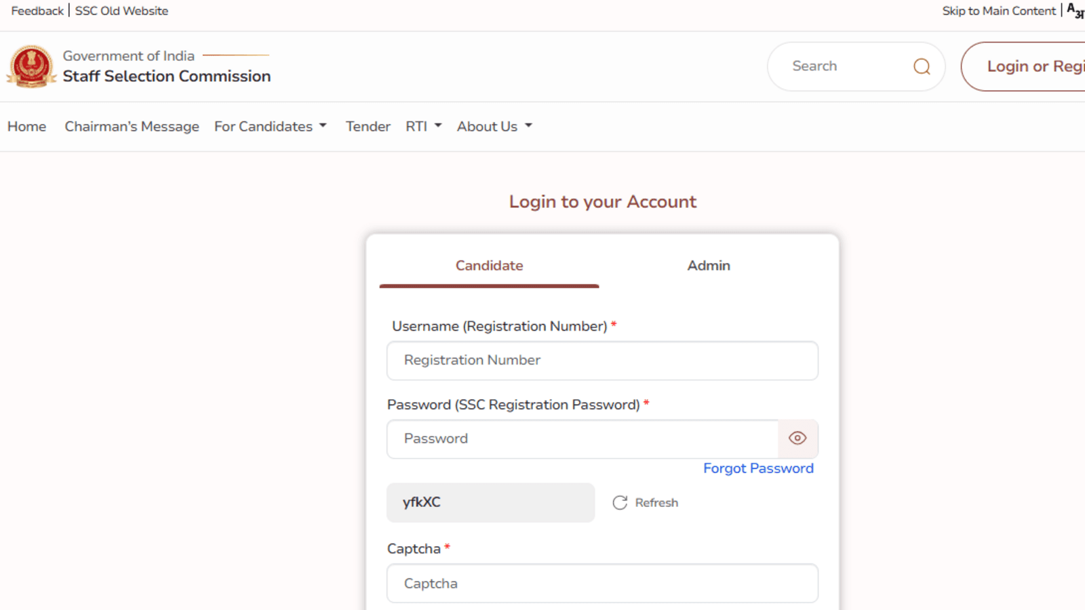This screenshot has height=610, width=1085.
Task: Click into the Captcha text field
Action: pyautogui.click(x=602, y=584)
